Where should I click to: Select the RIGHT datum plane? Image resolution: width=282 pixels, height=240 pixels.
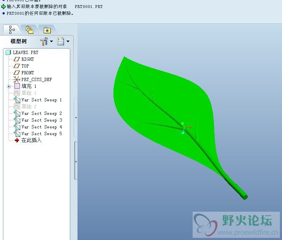coord(28,59)
